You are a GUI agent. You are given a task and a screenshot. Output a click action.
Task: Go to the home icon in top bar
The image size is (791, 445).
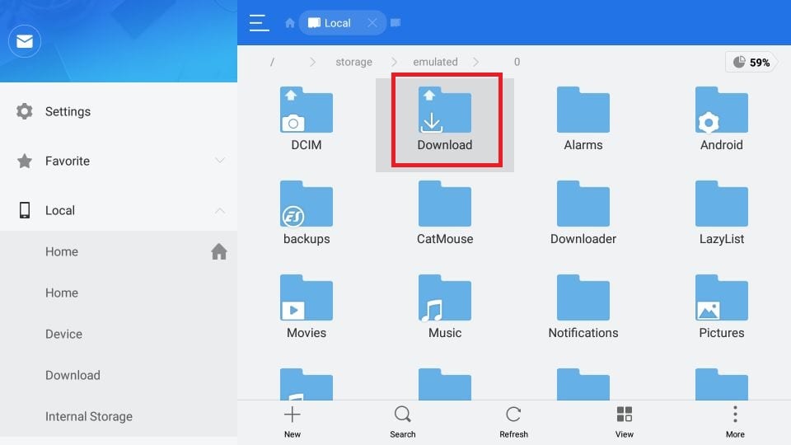coord(289,23)
